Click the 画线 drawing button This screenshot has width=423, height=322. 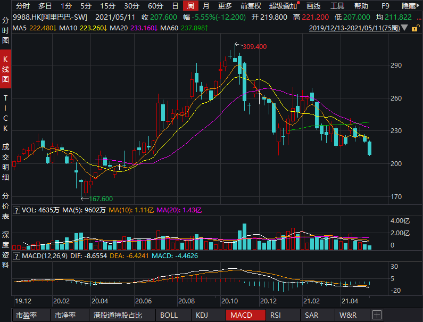pyautogui.click(x=313, y=6)
